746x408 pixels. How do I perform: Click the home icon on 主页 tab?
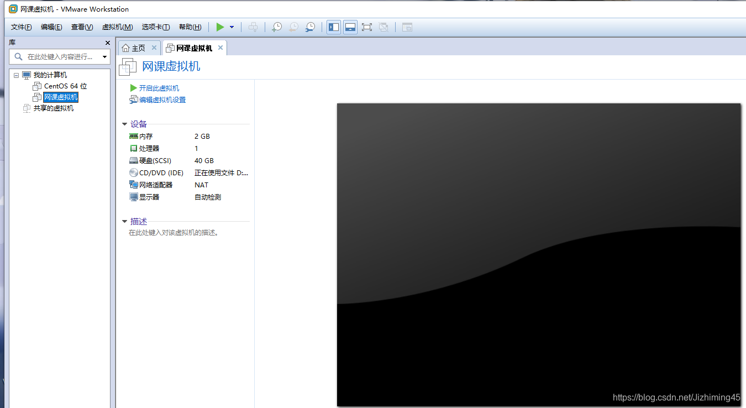coord(125,48)
